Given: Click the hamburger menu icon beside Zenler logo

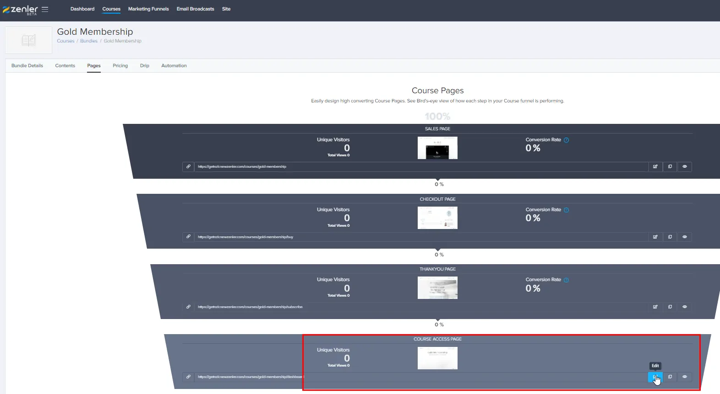Looking at the screenshot, I should 45,9.
